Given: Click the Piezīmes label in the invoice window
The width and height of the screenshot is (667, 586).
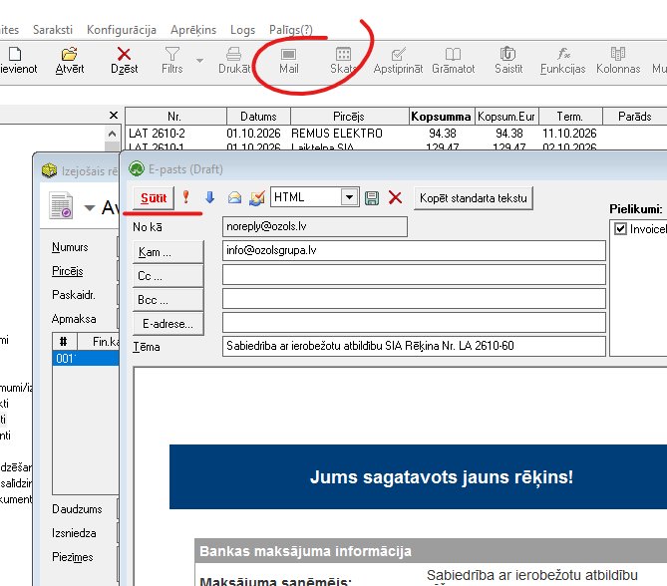Looking at the screenshot, I should tap(73, 557).
